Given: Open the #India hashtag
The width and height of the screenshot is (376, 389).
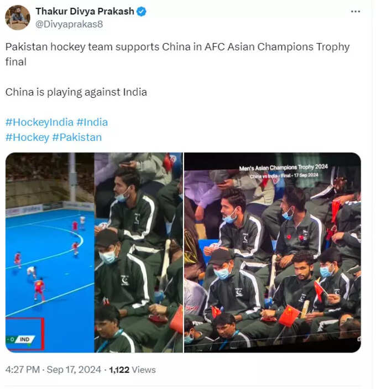Looking at the screenshot, I should click(x=92, y=122).
